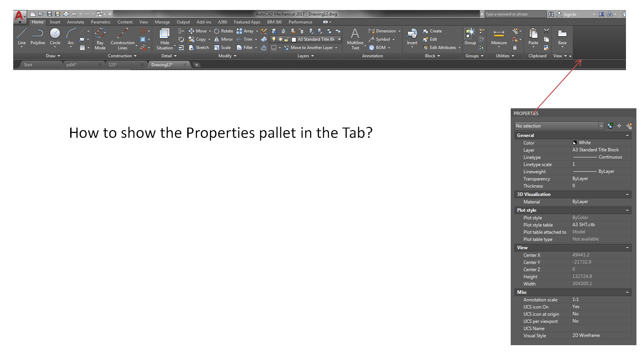Viewport: 641px width, 357px height.
Task: Click the Group tool in Groups panel
Action: (470, 35)
